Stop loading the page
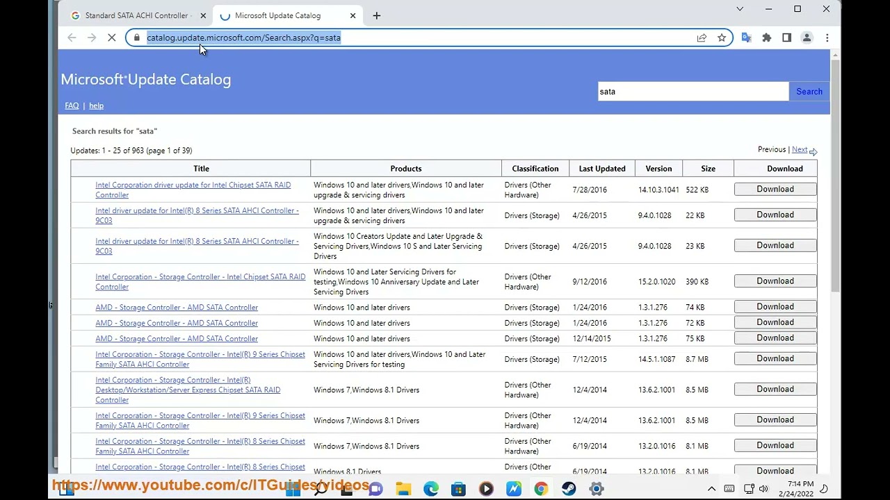This screenshot has height=500, width=890. coord(112,37)
